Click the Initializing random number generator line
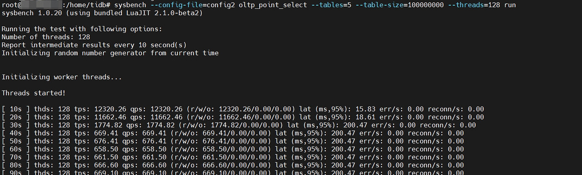The height and width of the screenshot is (175, 582). point(110,53)
